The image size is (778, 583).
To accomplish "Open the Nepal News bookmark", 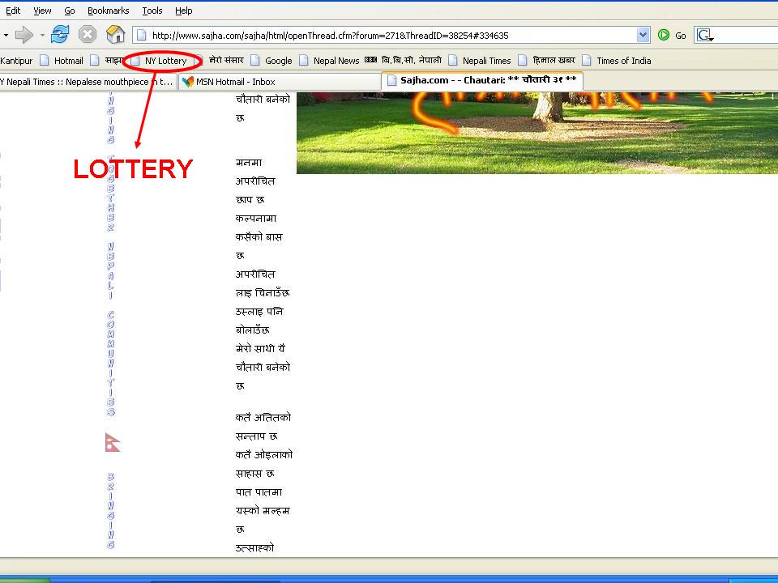I will pyautogui.click(x=336, y=61).
